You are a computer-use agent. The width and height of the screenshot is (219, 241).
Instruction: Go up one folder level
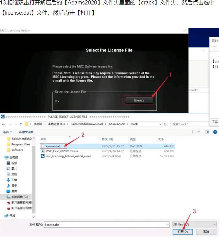[x=21, y=124]
